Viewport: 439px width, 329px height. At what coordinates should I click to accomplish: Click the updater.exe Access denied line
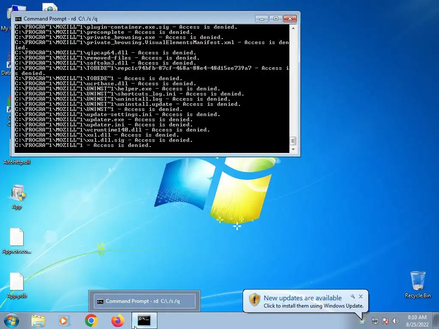[x=104, y=120]
